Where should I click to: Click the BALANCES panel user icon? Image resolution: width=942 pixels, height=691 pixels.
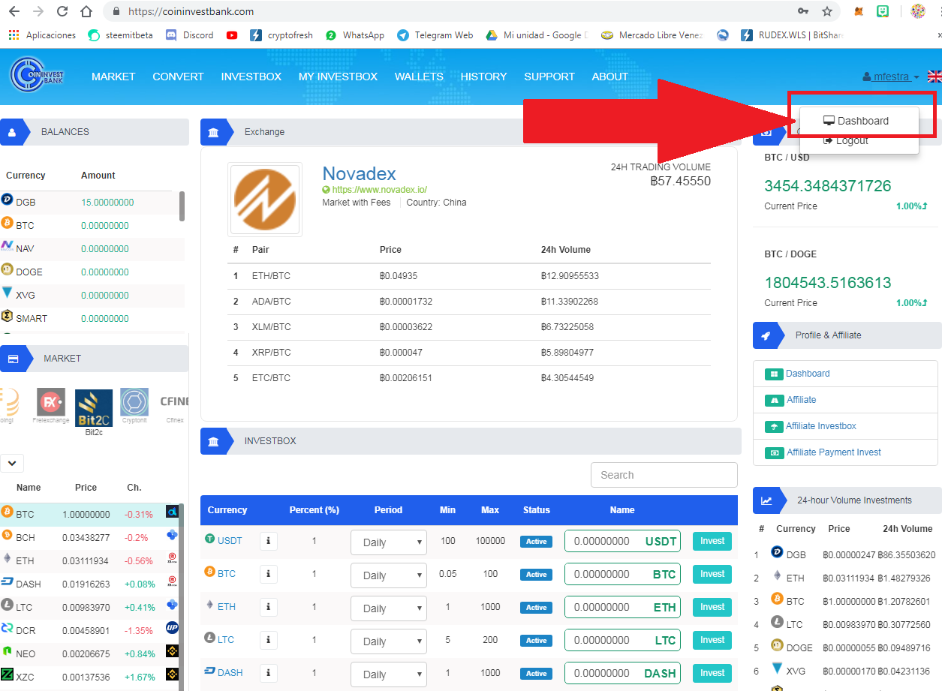coord(11,131)
